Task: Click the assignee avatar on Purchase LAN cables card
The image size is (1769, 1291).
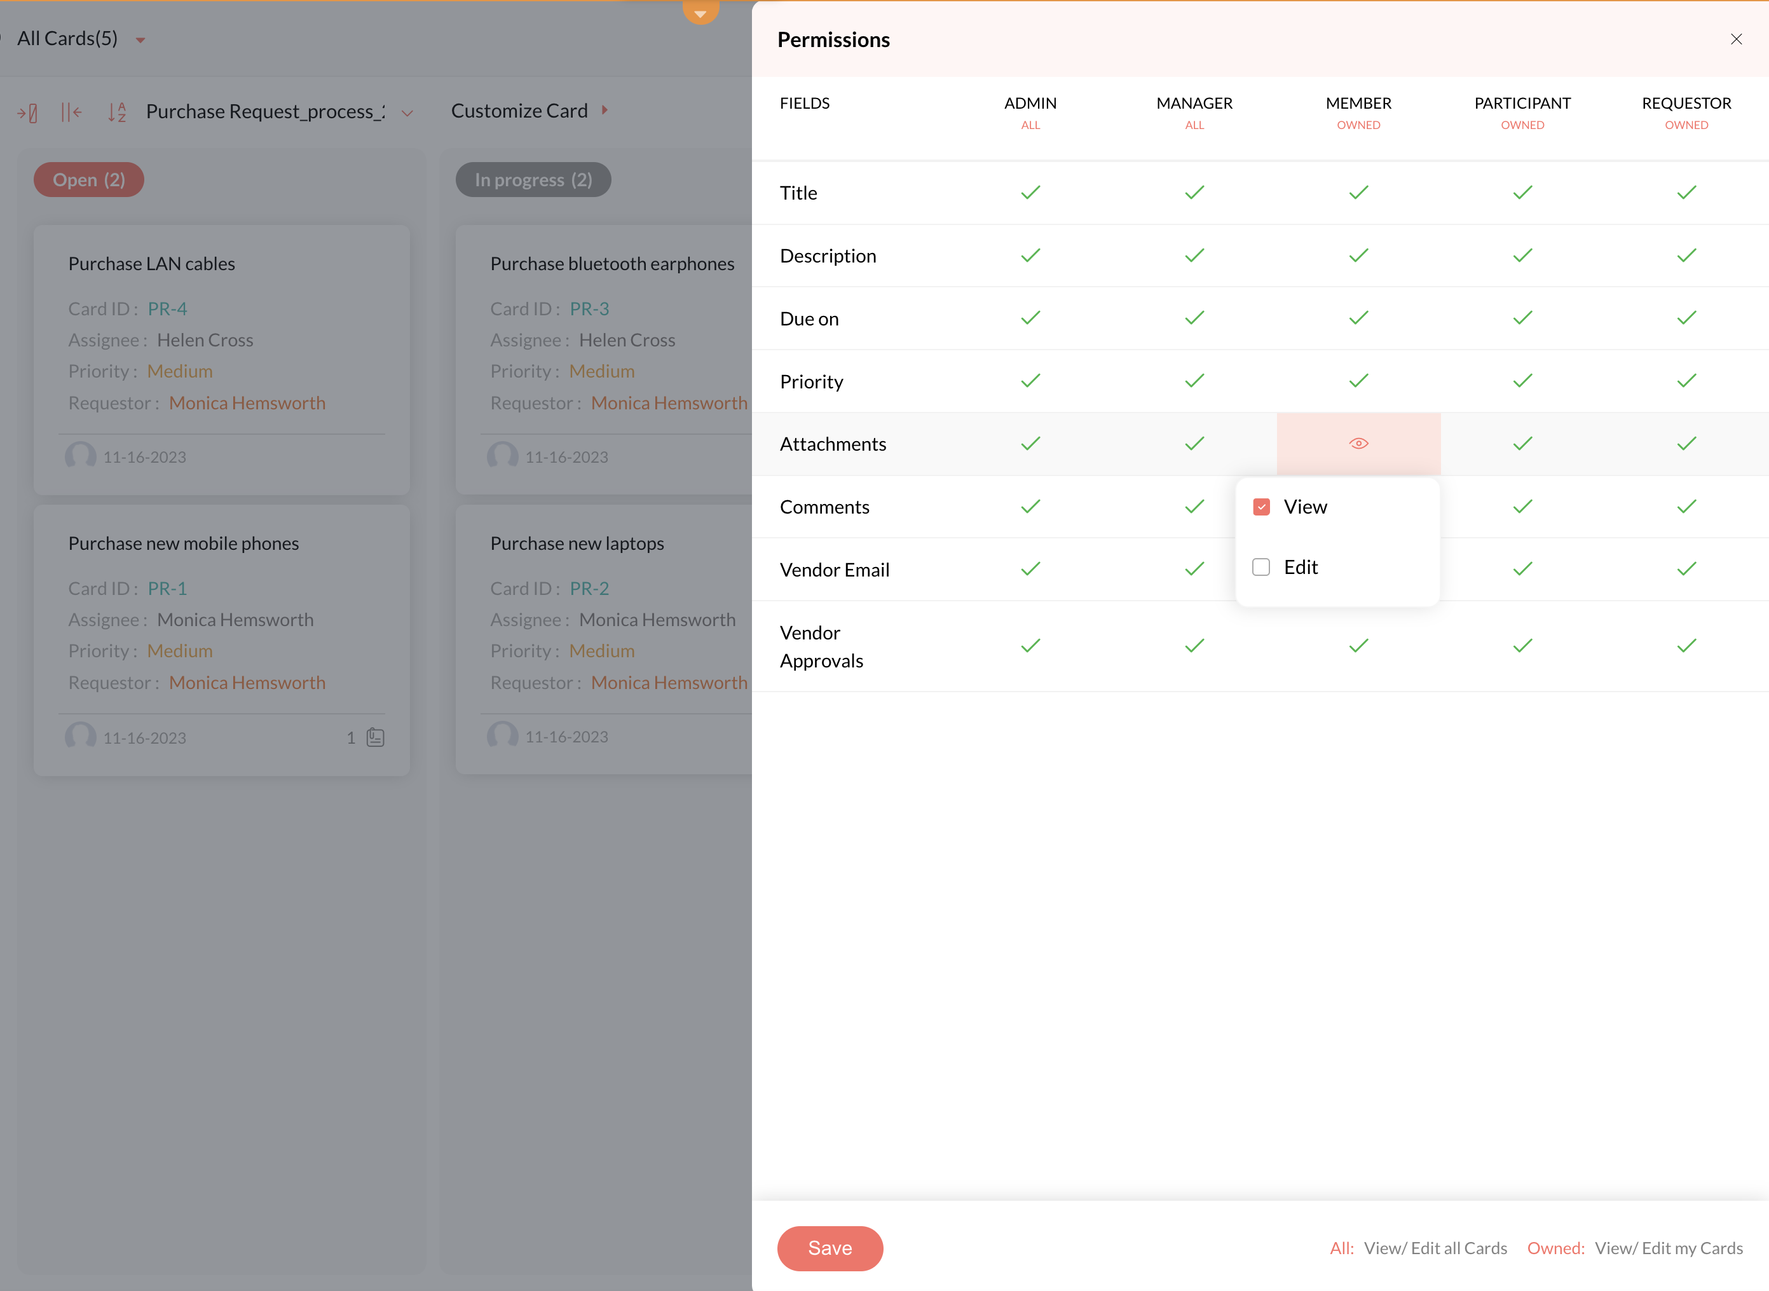Action: tap(79, 456)
